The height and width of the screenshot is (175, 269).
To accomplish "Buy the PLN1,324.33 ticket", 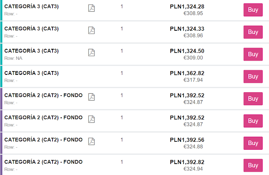I will click(253, 32).
